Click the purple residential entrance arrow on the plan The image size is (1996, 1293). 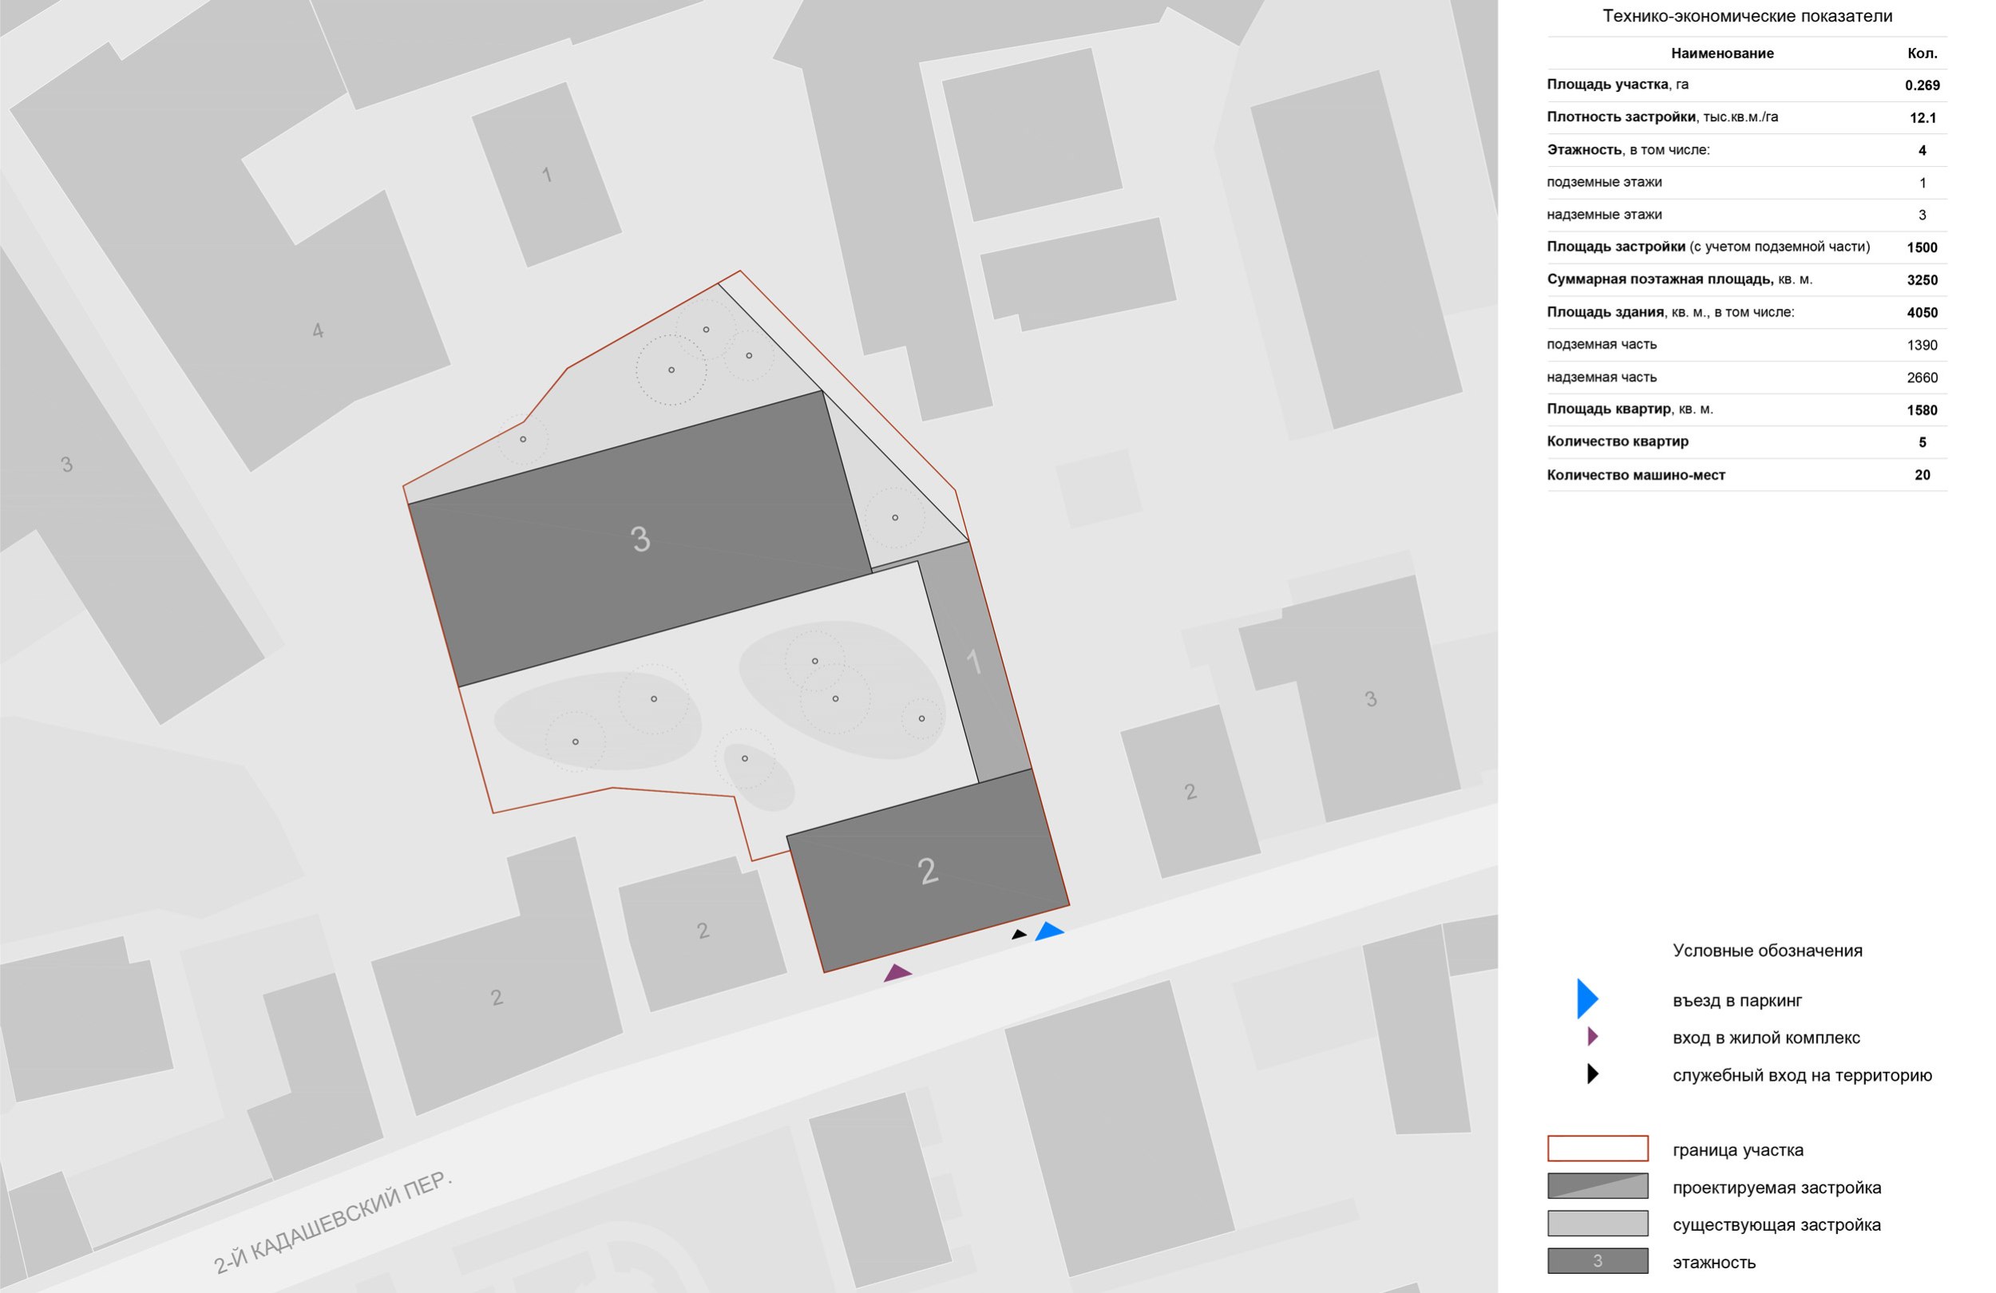[897, 974]
